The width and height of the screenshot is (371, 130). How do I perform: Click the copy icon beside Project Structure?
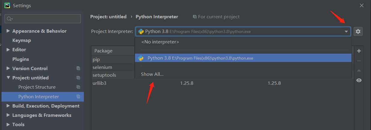pyautogui.click(x=78, y=87)
